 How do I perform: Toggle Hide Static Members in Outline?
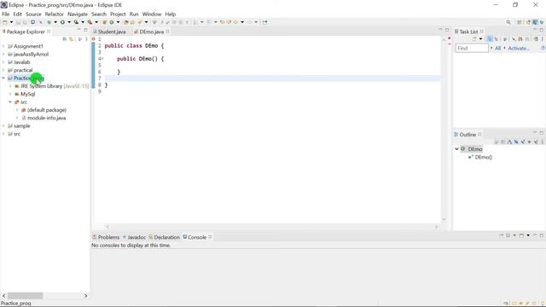coord(523,142)
